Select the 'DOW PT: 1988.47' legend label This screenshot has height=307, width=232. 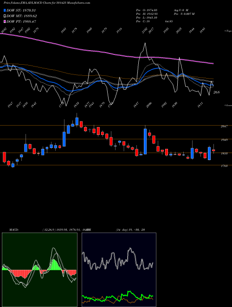click(21, 22)
